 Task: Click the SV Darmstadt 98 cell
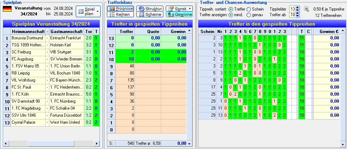[x=28, y=101]
